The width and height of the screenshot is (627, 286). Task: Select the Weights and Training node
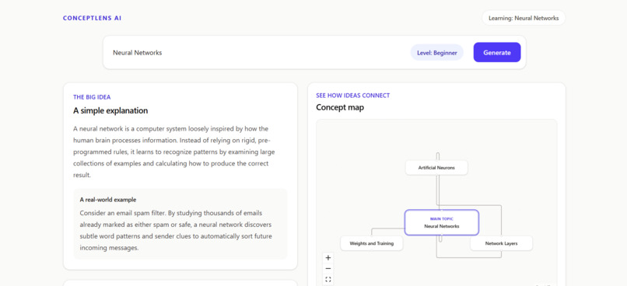pos(372,243)
